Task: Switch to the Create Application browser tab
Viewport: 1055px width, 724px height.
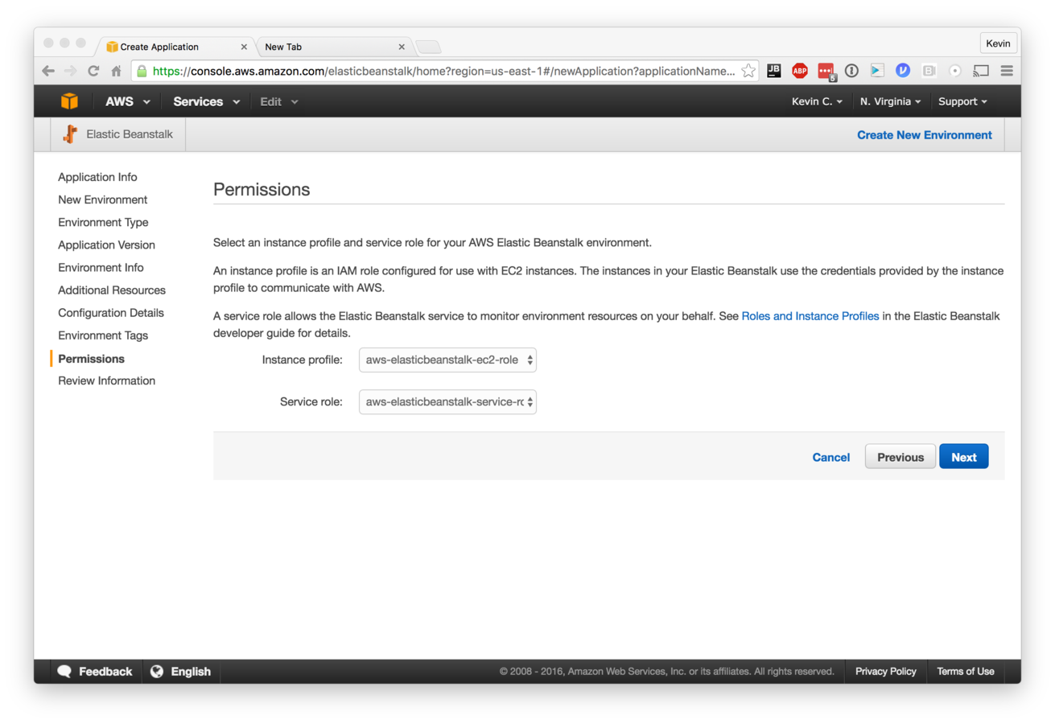Action: (x=175, y=47)
